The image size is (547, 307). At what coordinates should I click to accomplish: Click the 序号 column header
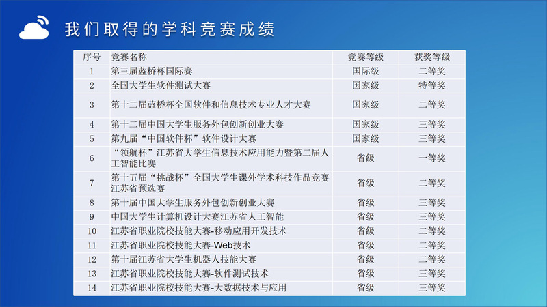92,57
